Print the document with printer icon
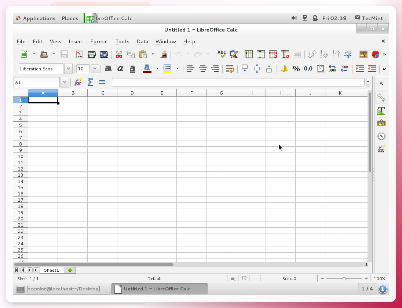Screen dimensions: 402x308 [x=92, y=54]
